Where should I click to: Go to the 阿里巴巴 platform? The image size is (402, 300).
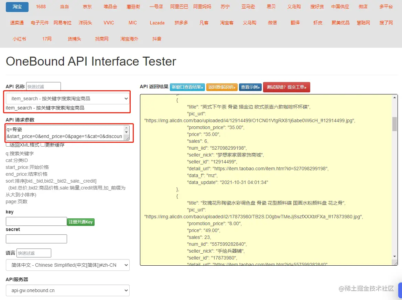(179, 7)
